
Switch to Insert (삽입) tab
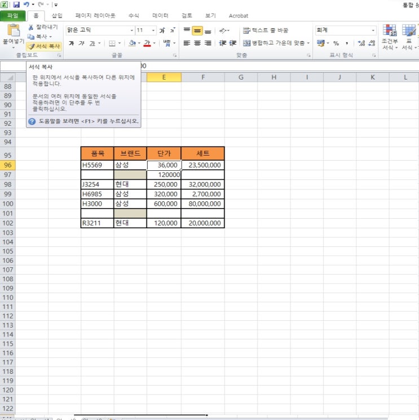coord(57,16)
